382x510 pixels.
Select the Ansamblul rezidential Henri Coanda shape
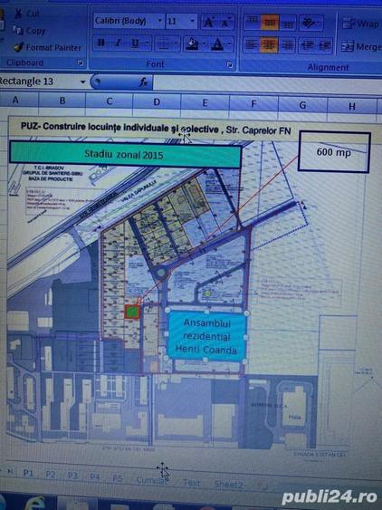tap(206, 336)
